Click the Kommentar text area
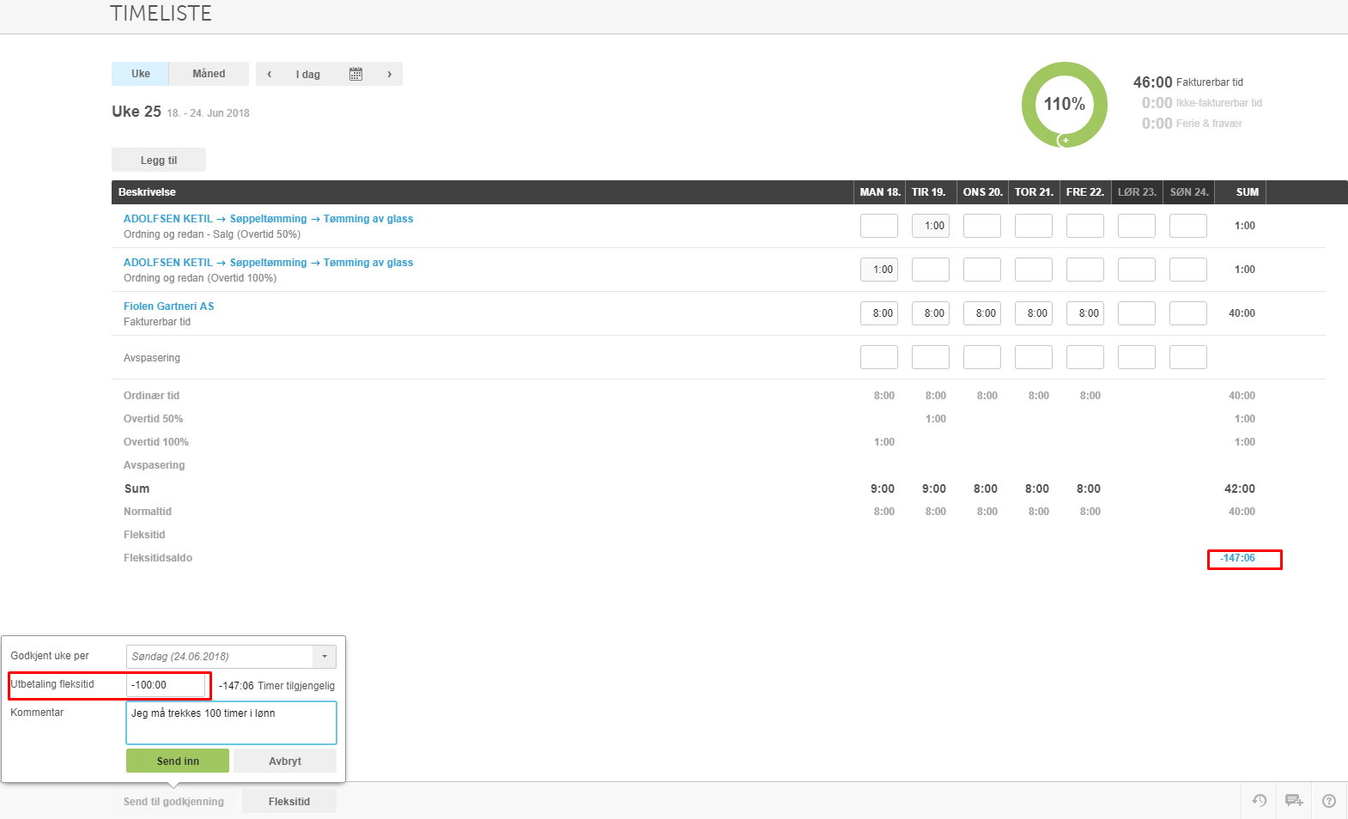The height and width of the screenshot is (819, 1348). pos(231,723)
